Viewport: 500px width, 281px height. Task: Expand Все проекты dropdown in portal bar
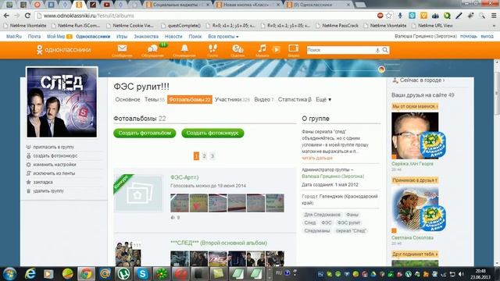pos(223,37)
